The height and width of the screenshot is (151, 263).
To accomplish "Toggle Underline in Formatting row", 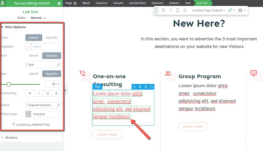I will (x=48, y=93).
